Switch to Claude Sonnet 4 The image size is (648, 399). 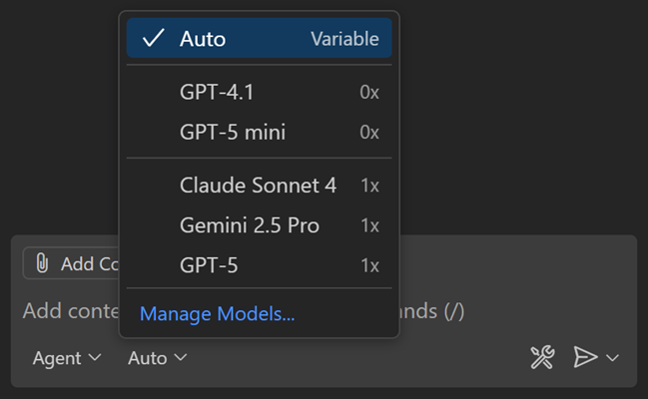click(259, 186)
